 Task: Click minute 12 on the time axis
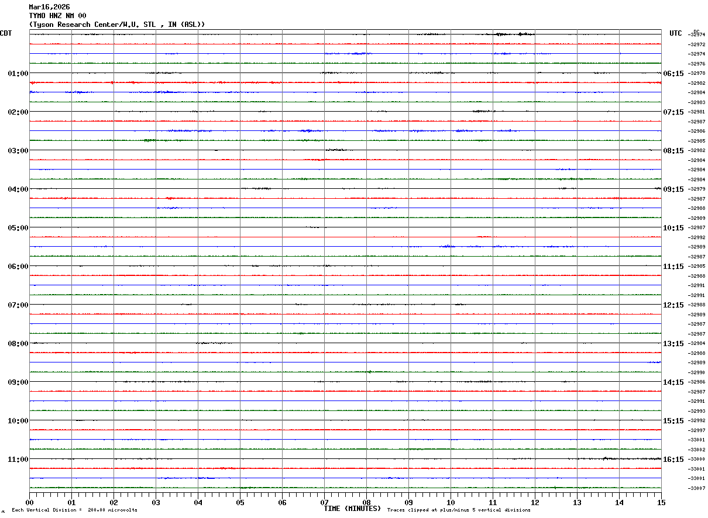(535, 502)
